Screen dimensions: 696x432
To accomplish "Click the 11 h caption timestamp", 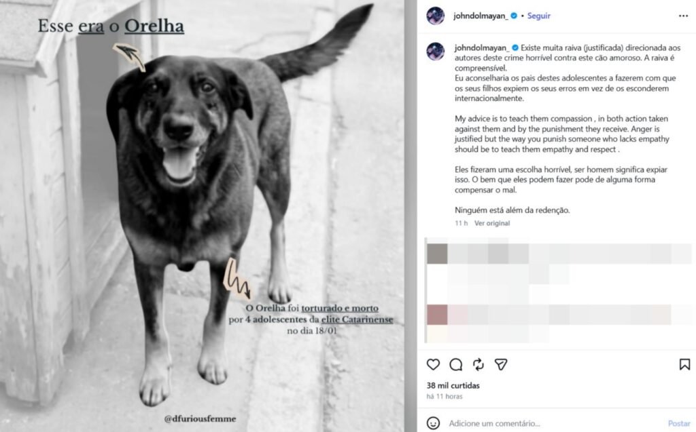I will click(x=461, y=223).
